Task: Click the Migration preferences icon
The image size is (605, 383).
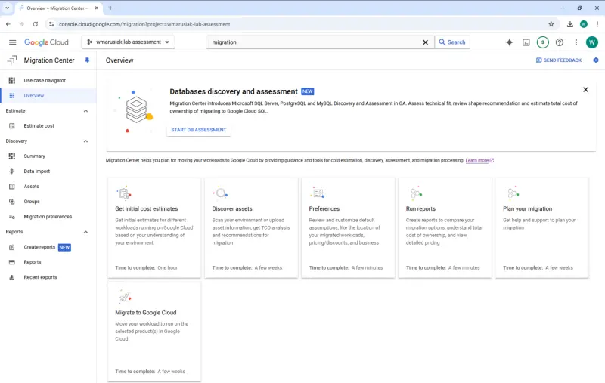Action: pyautogui.click(x=12, y=217)
